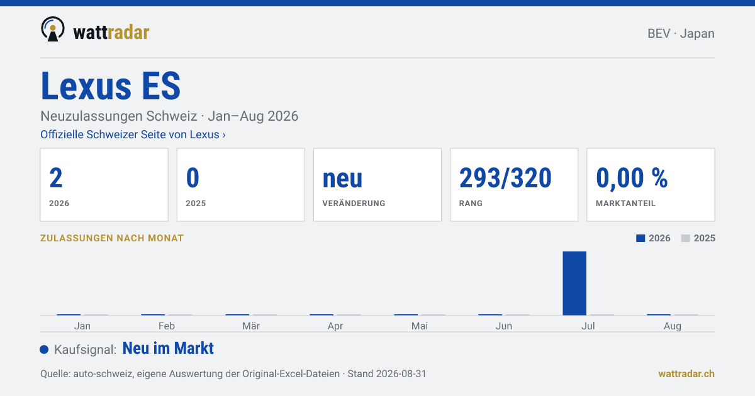Viewport: 755px width, 396px height.
Task: Click the Jan month axis label
Action: pyautogui.click(x=82, y=326)
